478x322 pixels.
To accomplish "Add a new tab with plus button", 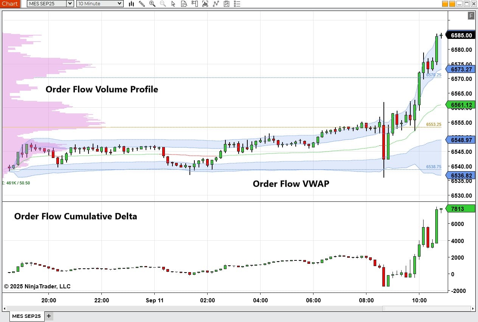I will click(48, 316).
